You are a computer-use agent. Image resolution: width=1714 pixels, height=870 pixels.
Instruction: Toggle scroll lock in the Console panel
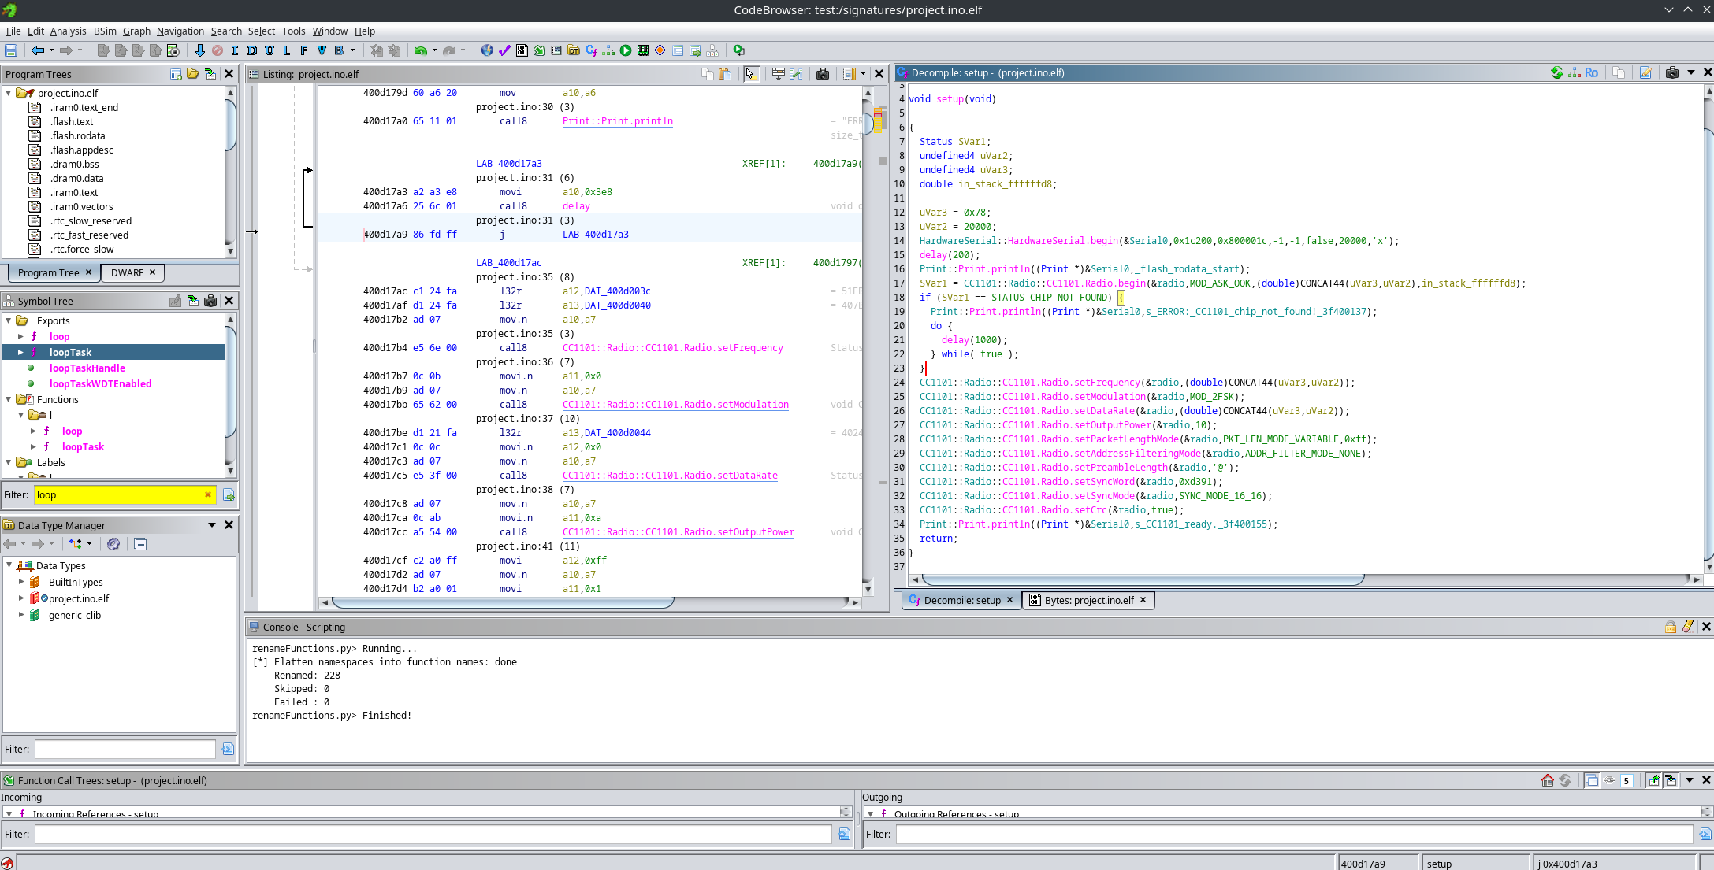coord(1671,627)
